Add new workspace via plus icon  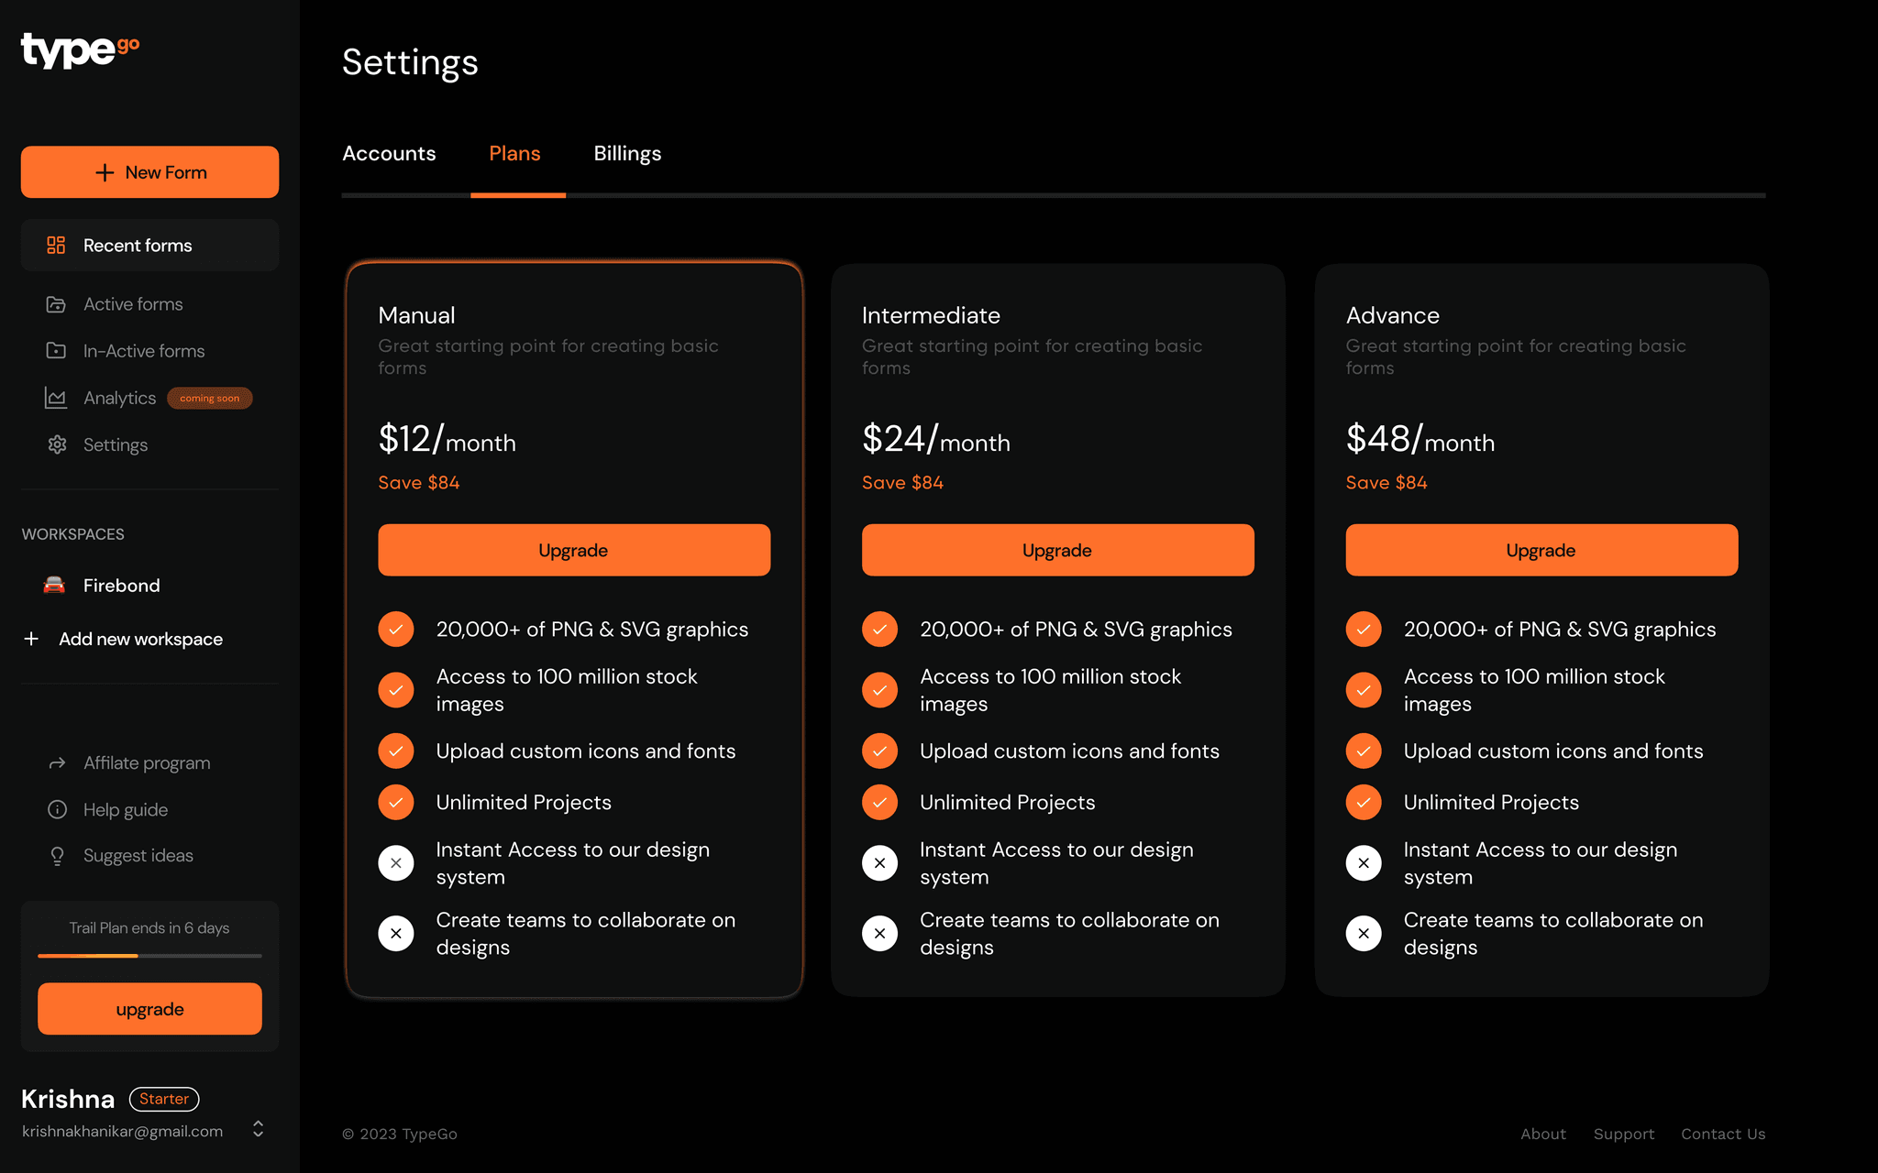pos(31,639)
